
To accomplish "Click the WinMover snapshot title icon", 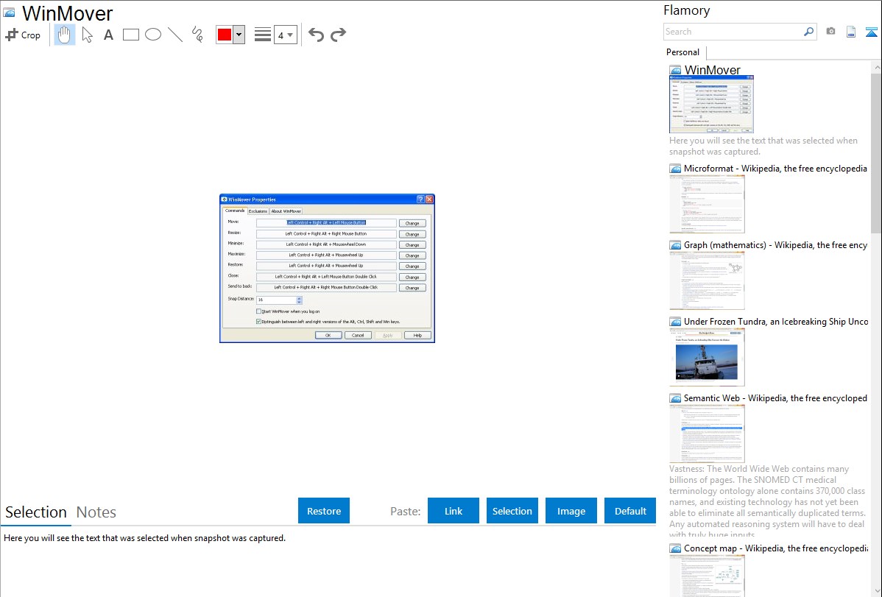I will pyautogui.click(x=9, y=13).
